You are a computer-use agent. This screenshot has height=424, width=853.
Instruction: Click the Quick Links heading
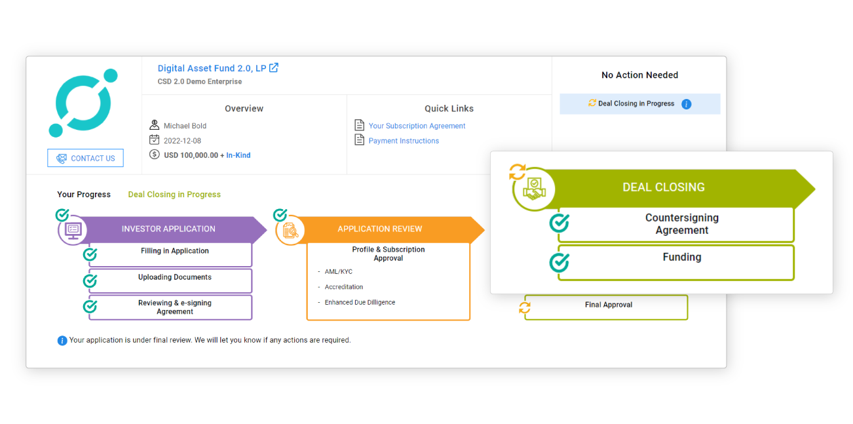tap(449, 109)
